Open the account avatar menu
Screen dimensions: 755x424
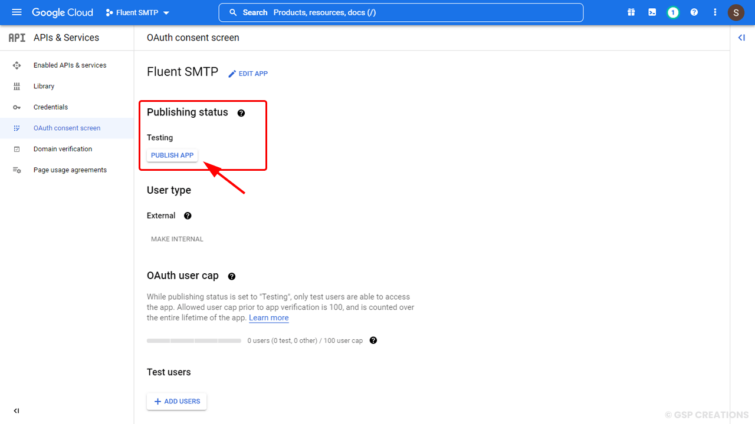click(x=736, y=12)
